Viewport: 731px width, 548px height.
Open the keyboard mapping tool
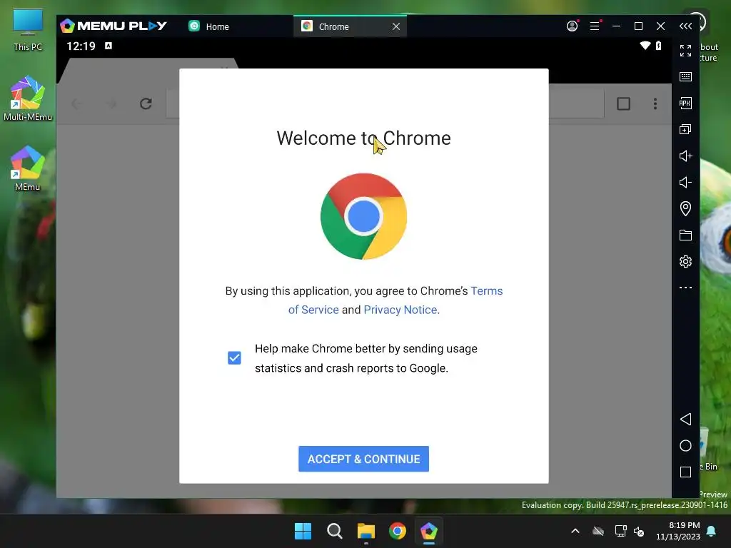click(685, 77)
